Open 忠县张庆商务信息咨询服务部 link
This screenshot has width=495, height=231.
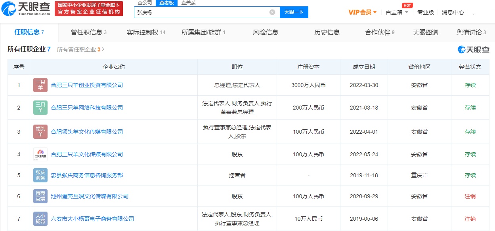click(x=87, y=175)
